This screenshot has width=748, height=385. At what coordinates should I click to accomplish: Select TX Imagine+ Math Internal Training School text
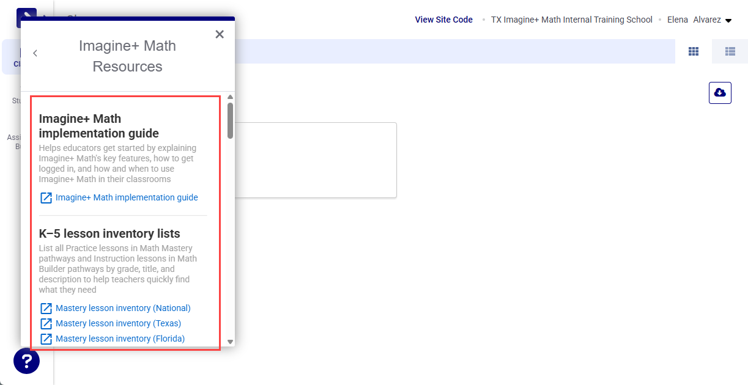coord(572,20)
